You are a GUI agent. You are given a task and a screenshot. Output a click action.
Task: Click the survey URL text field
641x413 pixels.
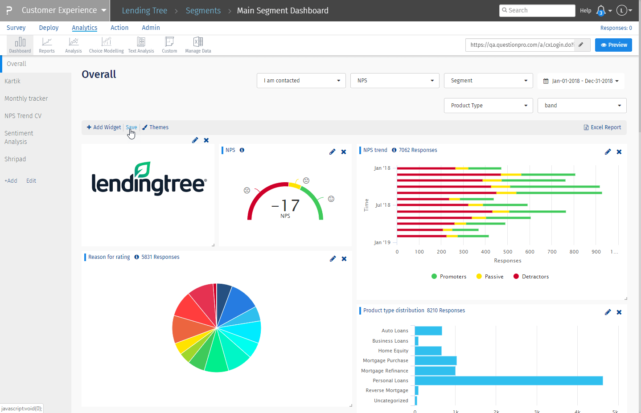tap(520, 45)
